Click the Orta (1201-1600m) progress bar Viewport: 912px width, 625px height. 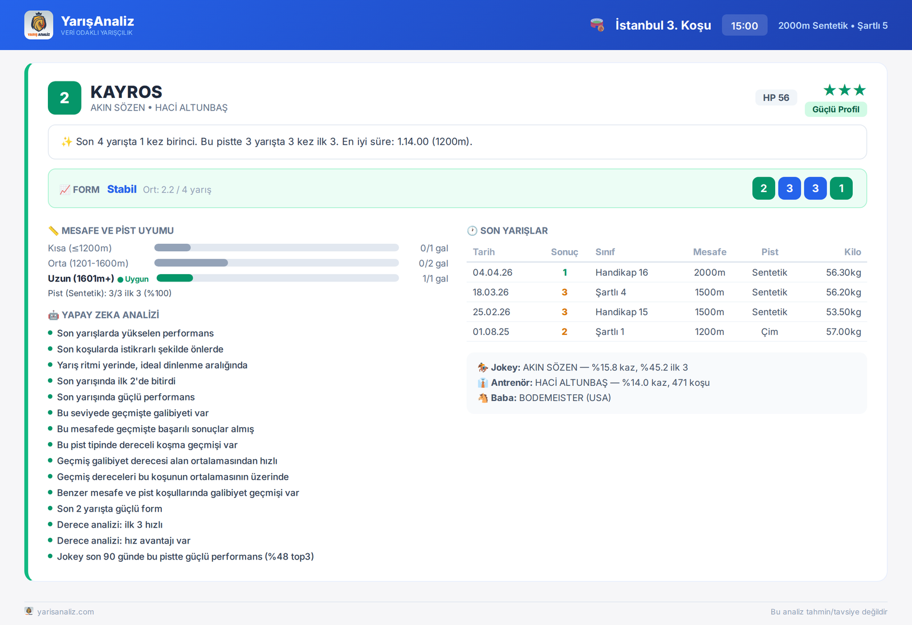click(x=276, y=263)
